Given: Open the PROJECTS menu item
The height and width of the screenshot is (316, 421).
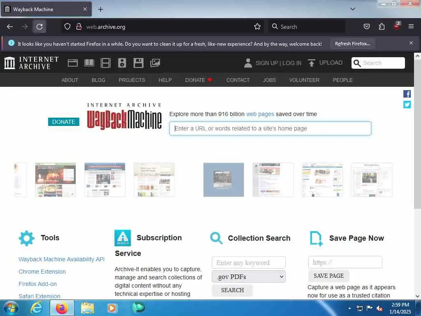Looking at the screenshot, I should click(132, 80).
